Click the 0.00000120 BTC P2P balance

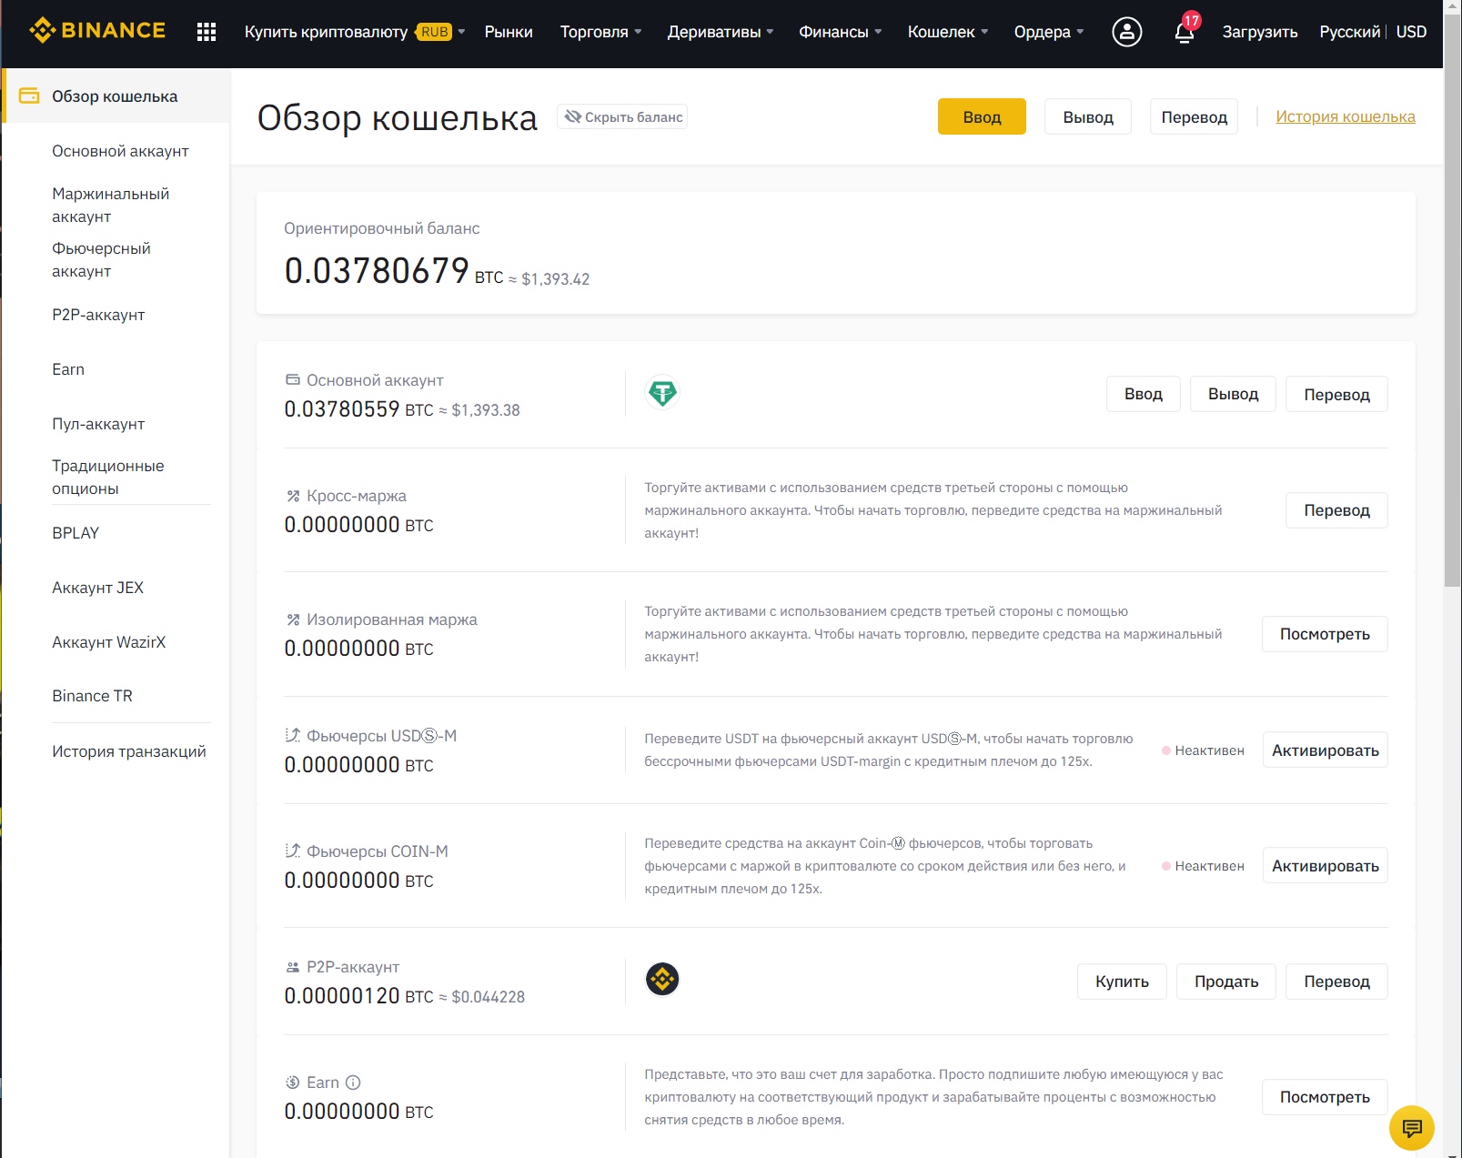(x=359, y=996)
